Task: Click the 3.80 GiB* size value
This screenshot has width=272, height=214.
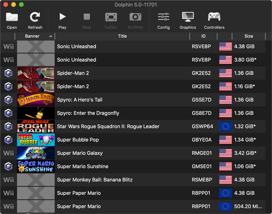Action: (x=245, y=60)
